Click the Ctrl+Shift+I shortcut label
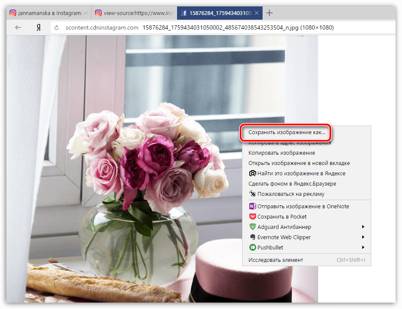402x309 pixels. [x=351, y=260]
